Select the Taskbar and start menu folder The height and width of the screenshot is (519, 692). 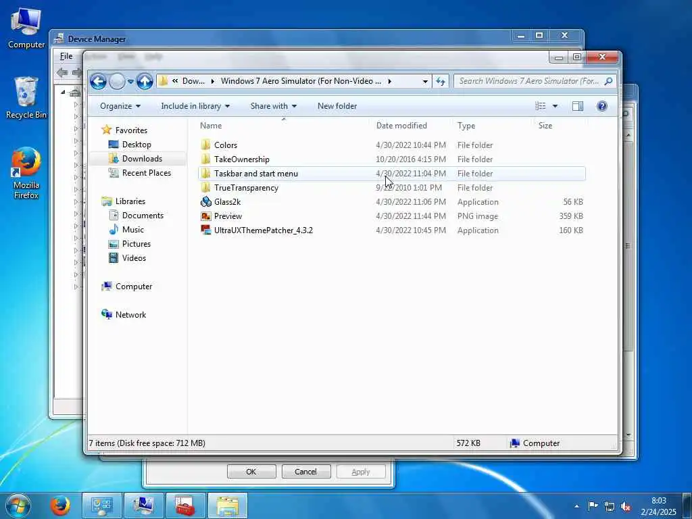pos(391,174)
